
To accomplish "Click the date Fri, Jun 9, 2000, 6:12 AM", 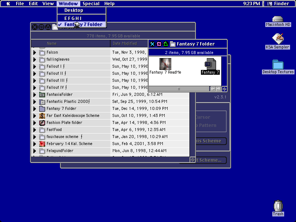I will pyautogui.click(x=137, y=95).
